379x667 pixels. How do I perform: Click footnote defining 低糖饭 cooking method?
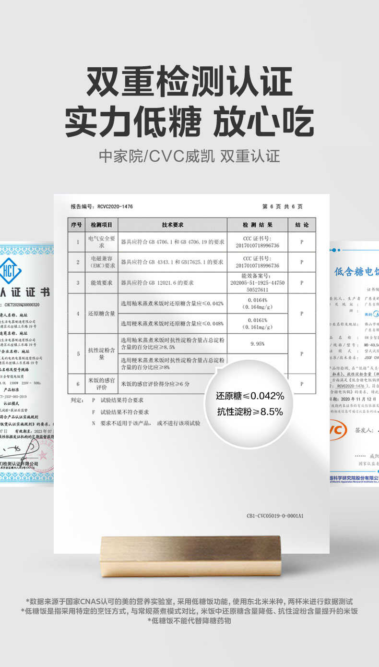pos(189,611)
